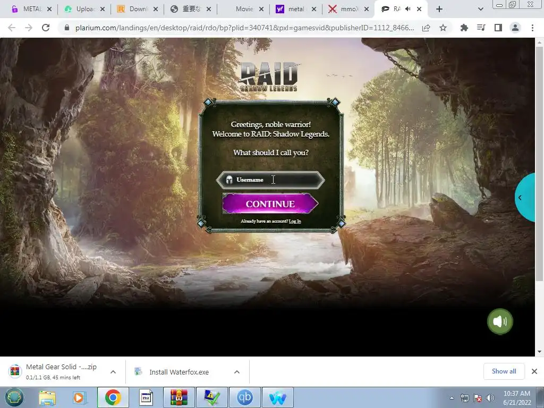Toggle page sound with green speaker button
544x408 pixels.
point(499,321)
